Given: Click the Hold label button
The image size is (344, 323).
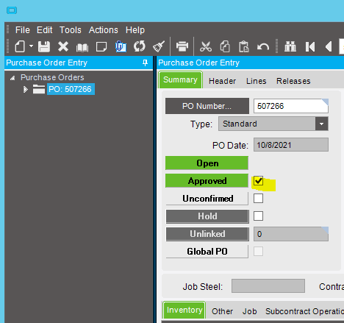Looking at the screenshot, I should point(207,216).
